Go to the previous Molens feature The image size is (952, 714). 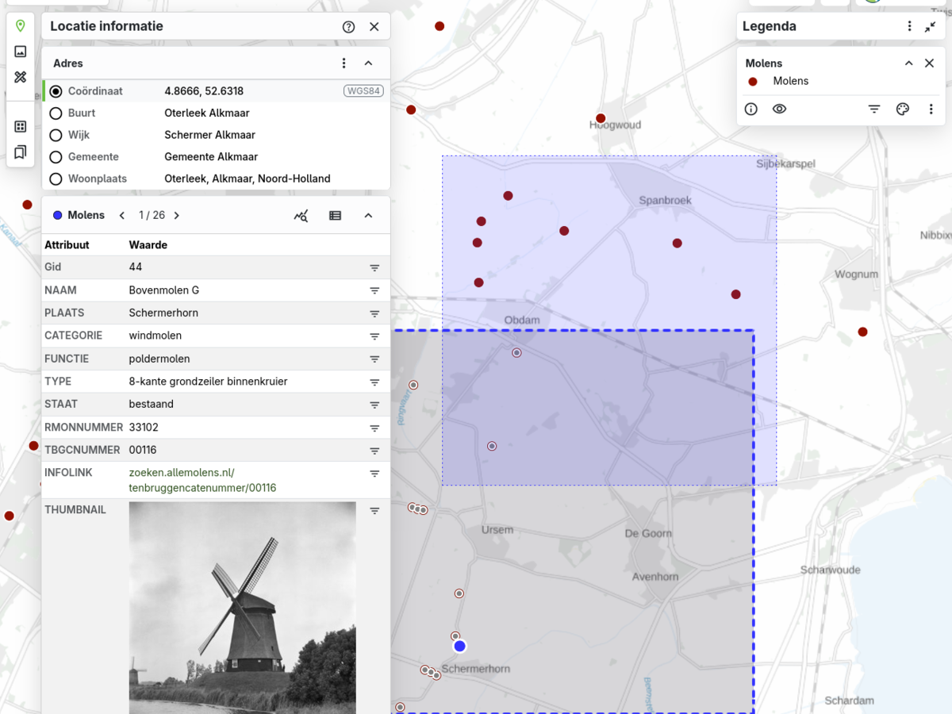pyautogui.click(x=122, y=216)
